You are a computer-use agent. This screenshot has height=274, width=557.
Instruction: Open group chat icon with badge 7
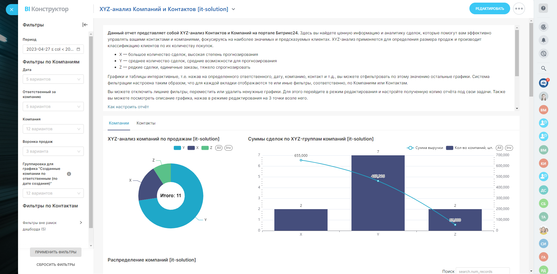(543, 83)
